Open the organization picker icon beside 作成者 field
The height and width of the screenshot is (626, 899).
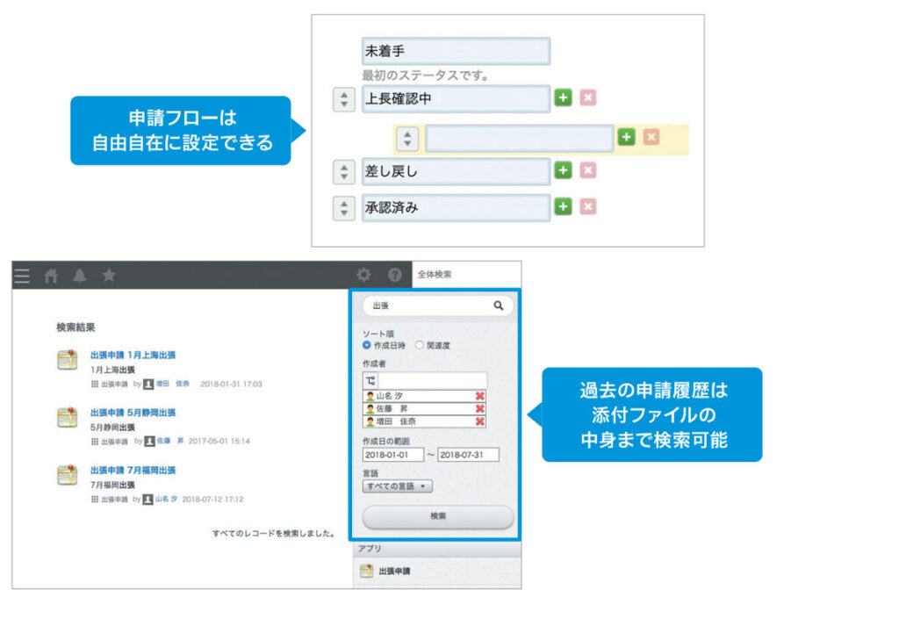pos(372,381)
